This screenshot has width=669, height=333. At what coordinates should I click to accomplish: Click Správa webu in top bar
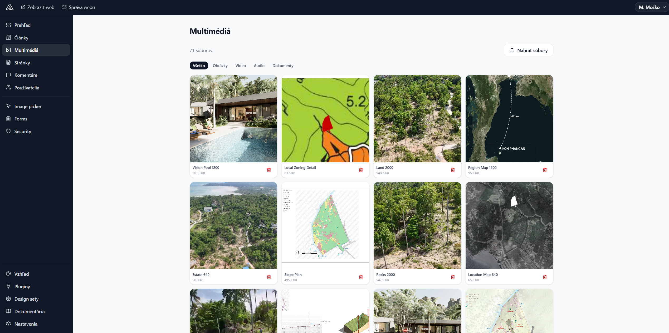point(79,7)
